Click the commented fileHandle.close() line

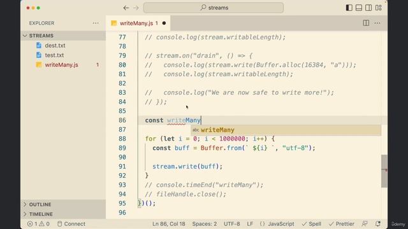tap(186, 194)
